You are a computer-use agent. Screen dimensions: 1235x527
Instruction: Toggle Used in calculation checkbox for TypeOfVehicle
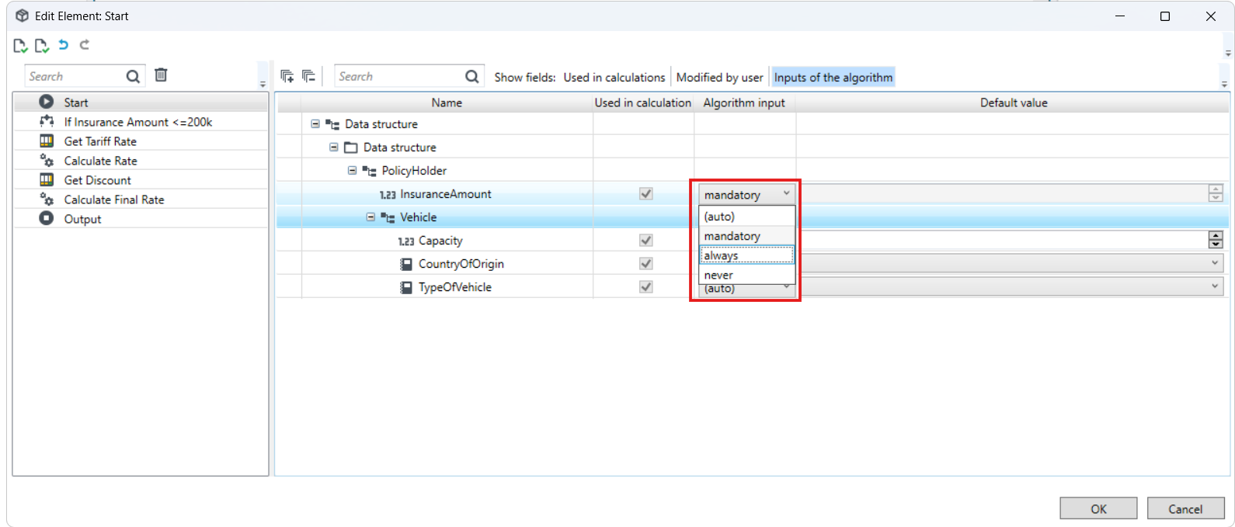pyautogui.click(x=645, y=287)
